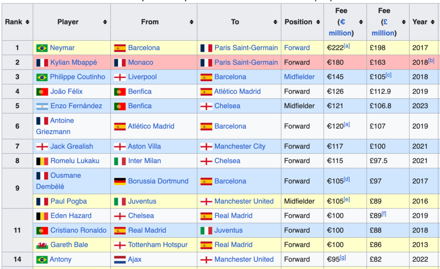Sort by Fee in euros arrows
440x269 pixels.
(x=361, y=22)
